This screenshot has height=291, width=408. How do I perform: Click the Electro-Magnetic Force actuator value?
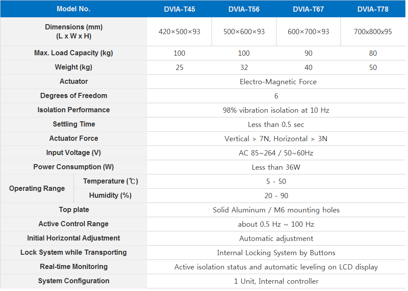pos(276,82)
